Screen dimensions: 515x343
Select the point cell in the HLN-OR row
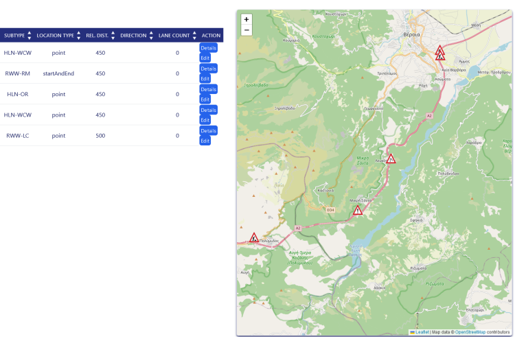58,94
